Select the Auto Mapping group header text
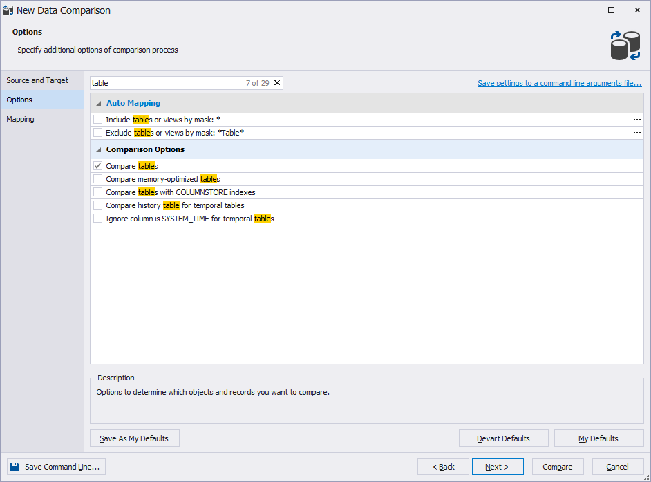Screen dimensions: 651x482 click(x=133, y=103)
